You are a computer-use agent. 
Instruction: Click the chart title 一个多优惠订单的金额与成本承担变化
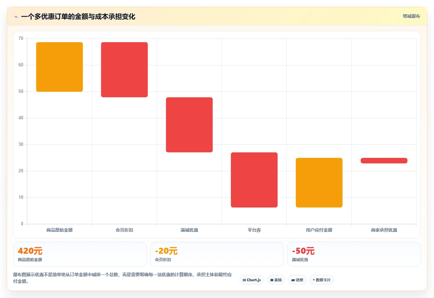(x=78, y=17)
